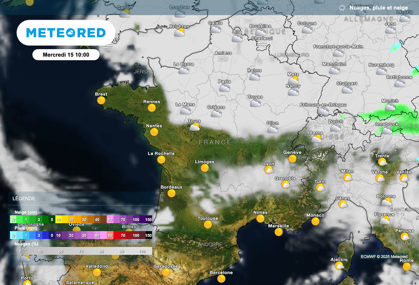
Task: Click the 90 mark on the Nuages grayscale bar
Action: 121,251
